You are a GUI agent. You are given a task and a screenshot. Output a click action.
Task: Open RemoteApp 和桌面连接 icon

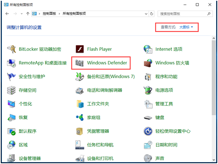click(11, 63)
